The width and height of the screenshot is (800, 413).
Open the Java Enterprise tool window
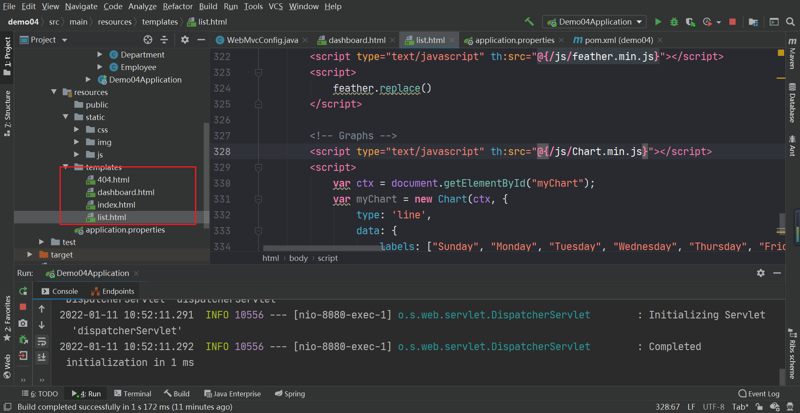pyautogui.click(x=232, y=394)
